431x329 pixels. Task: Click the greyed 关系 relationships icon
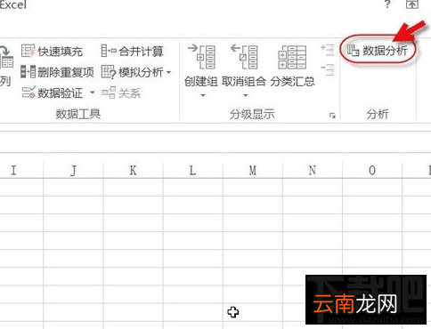tap(109, 92)
